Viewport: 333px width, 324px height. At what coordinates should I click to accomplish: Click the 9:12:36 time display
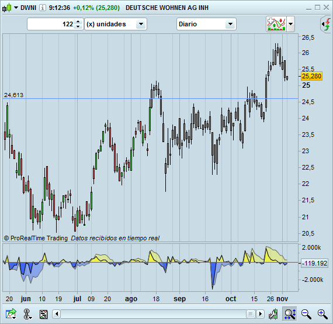[x=60, y=8]
